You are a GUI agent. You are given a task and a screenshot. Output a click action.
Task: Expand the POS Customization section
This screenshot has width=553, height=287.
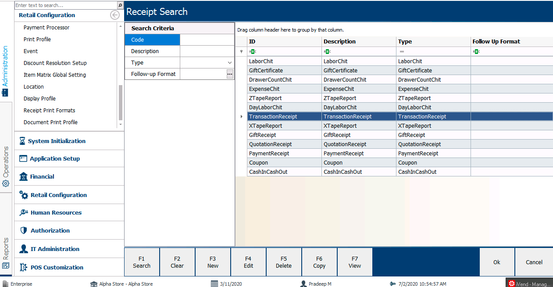[69, 267]
